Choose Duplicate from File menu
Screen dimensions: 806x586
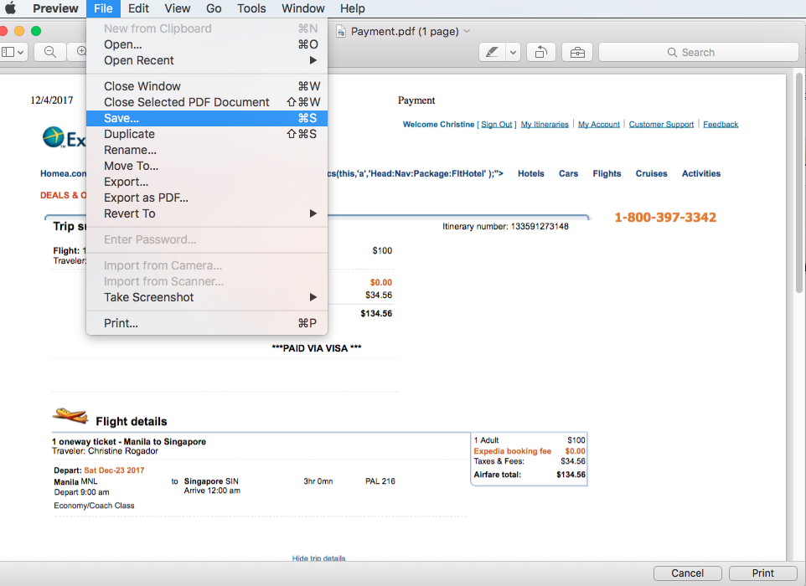pyautogui.click(x=207, y=134)
